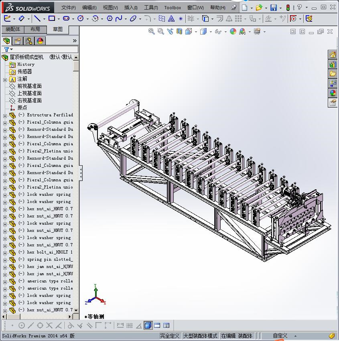Click the Rebuild traffic light icon
The height and width of the screenshot is (341, 339).
[x=288, y=8]
